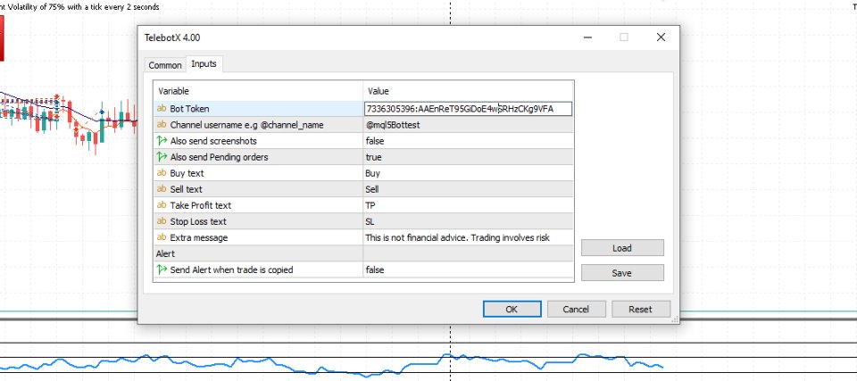Save the current input settings
This screenshot has height=381, width=857.
pyautogui.click(x=622, y=273)
